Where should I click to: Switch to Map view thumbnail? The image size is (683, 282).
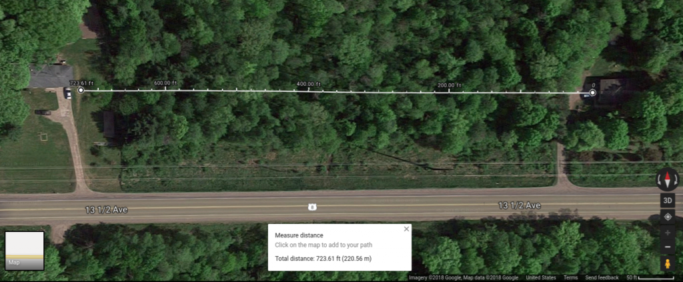point(25,251)
